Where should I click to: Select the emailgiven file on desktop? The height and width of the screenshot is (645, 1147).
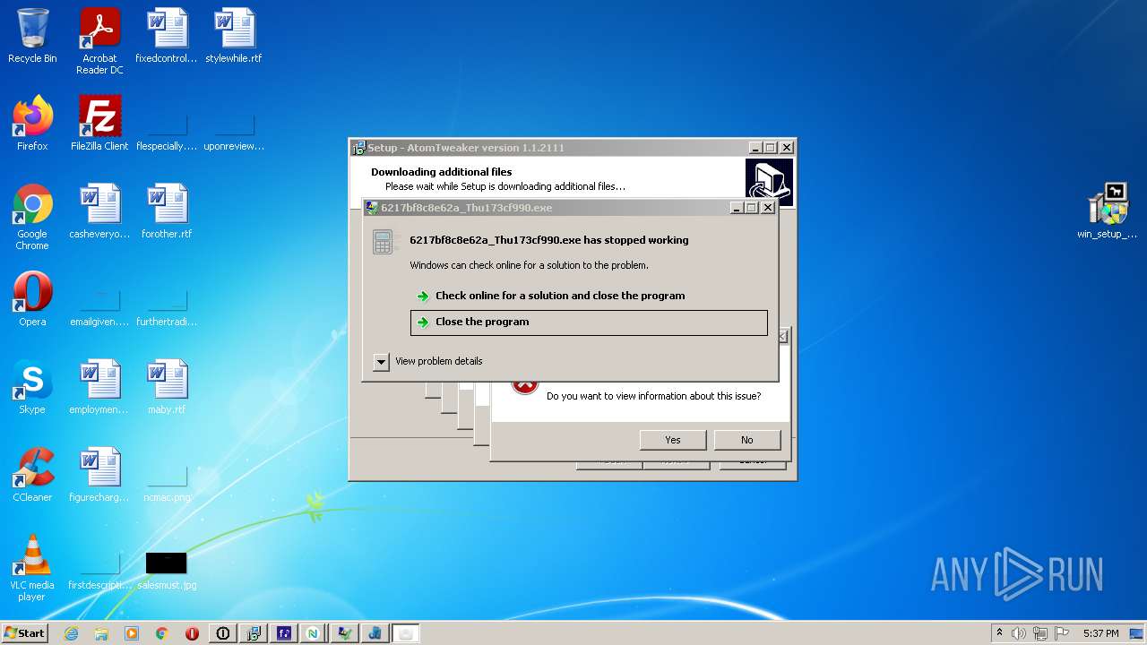[x=99, y=308]
